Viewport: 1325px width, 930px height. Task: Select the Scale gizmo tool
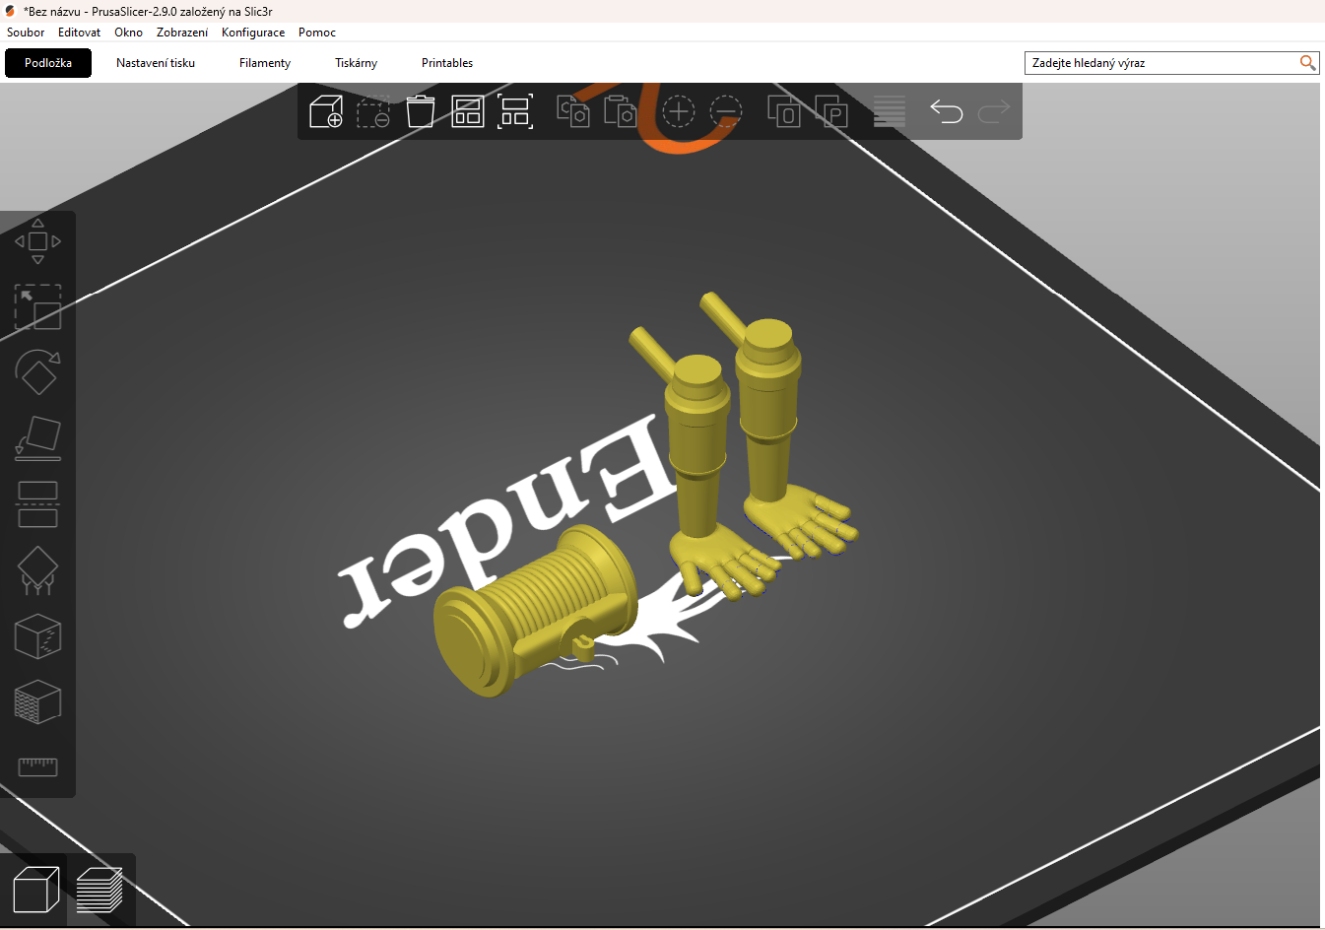click(37, 307)
